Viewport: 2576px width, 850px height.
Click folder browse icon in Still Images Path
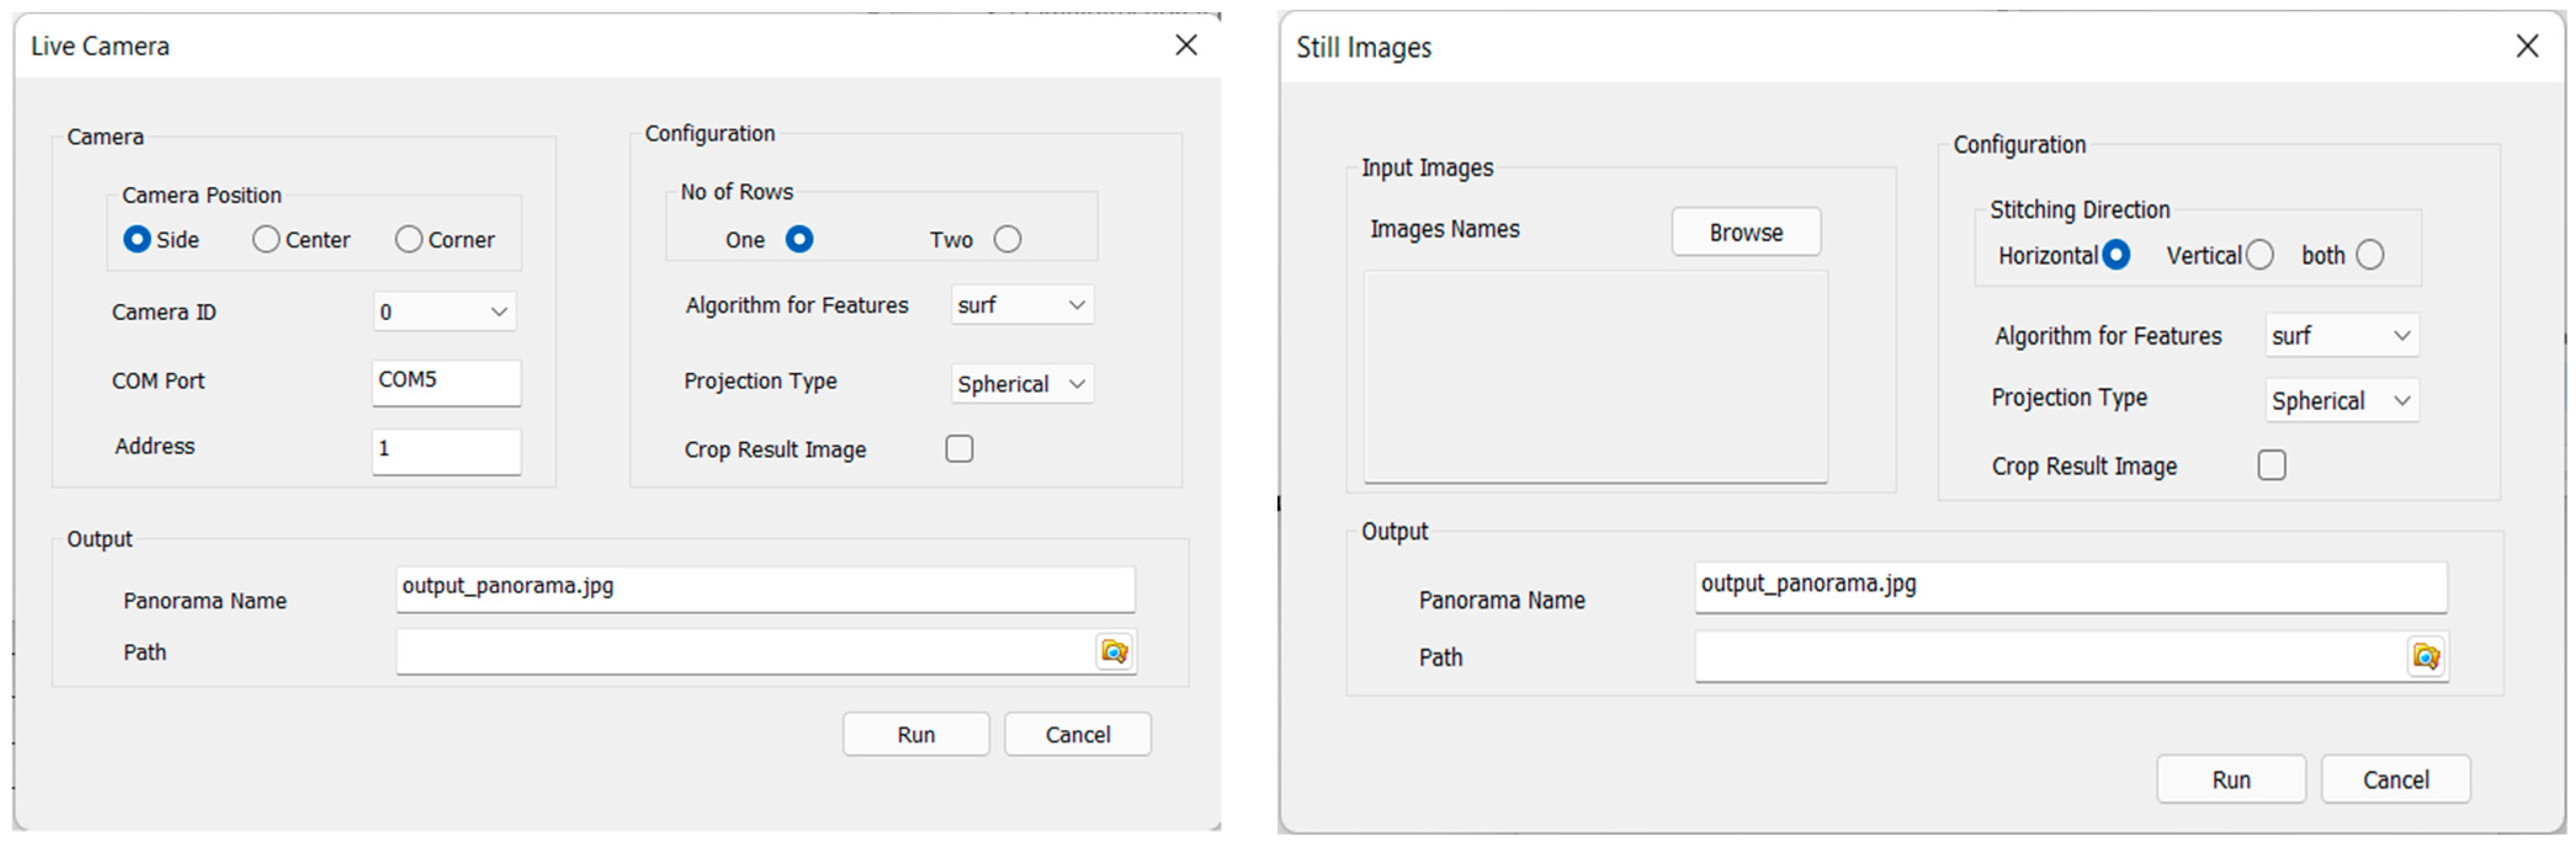[2426, 656]
